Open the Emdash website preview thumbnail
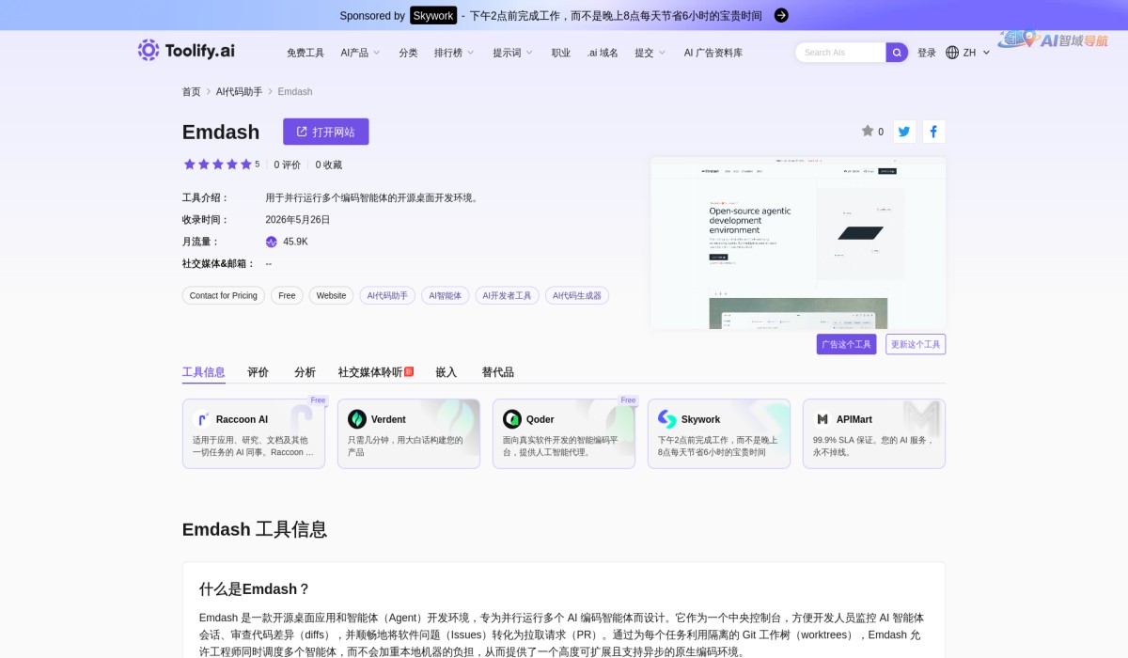 tap(798, 243)
